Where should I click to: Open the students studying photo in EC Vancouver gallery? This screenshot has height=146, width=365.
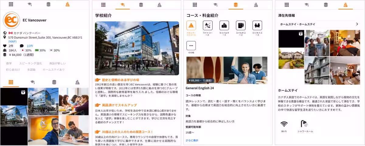tap(74, 101)
